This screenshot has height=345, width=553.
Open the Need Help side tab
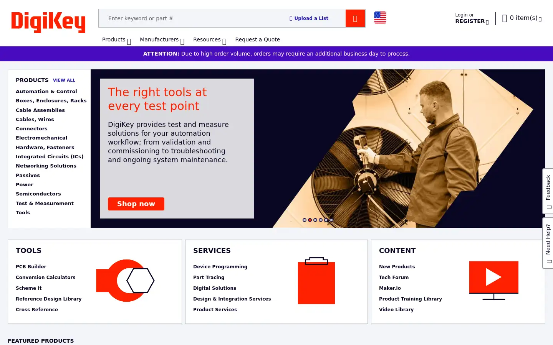pyautogui.click(x=548, y=243)
